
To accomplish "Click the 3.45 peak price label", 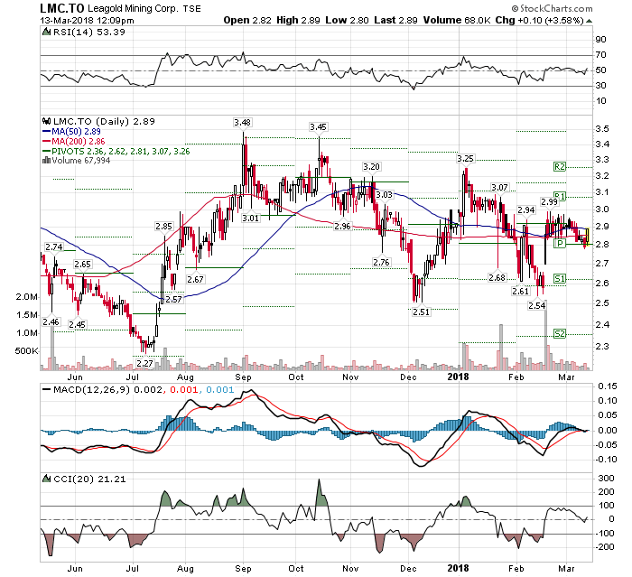I will [318, 127].
